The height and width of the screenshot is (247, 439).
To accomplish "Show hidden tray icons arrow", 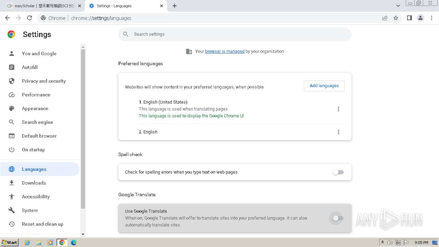I will [x=382, y=243].
